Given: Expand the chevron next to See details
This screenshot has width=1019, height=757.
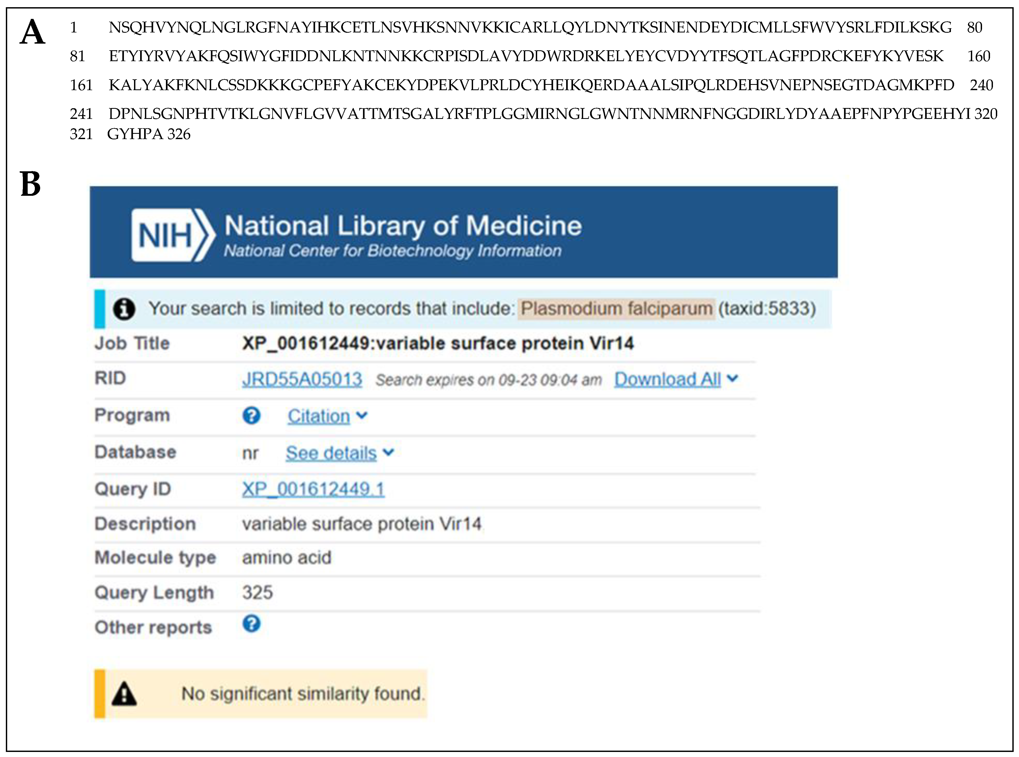Looking at the screenshot, I should click(388, 452).
